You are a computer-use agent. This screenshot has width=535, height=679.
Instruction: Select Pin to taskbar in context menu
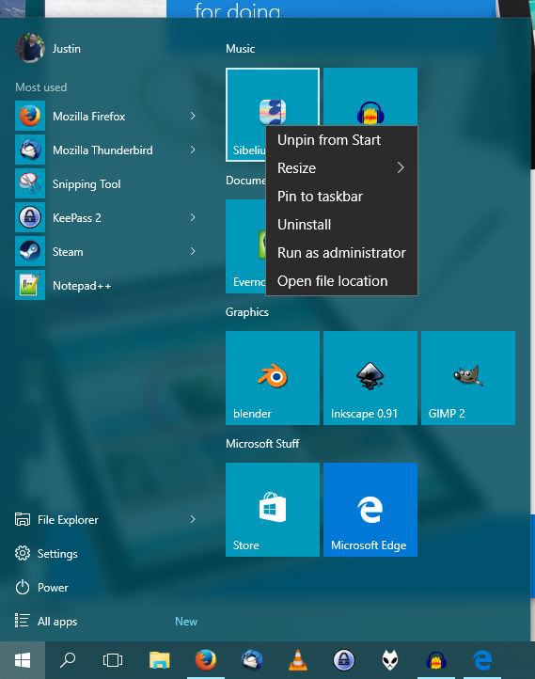341,197
